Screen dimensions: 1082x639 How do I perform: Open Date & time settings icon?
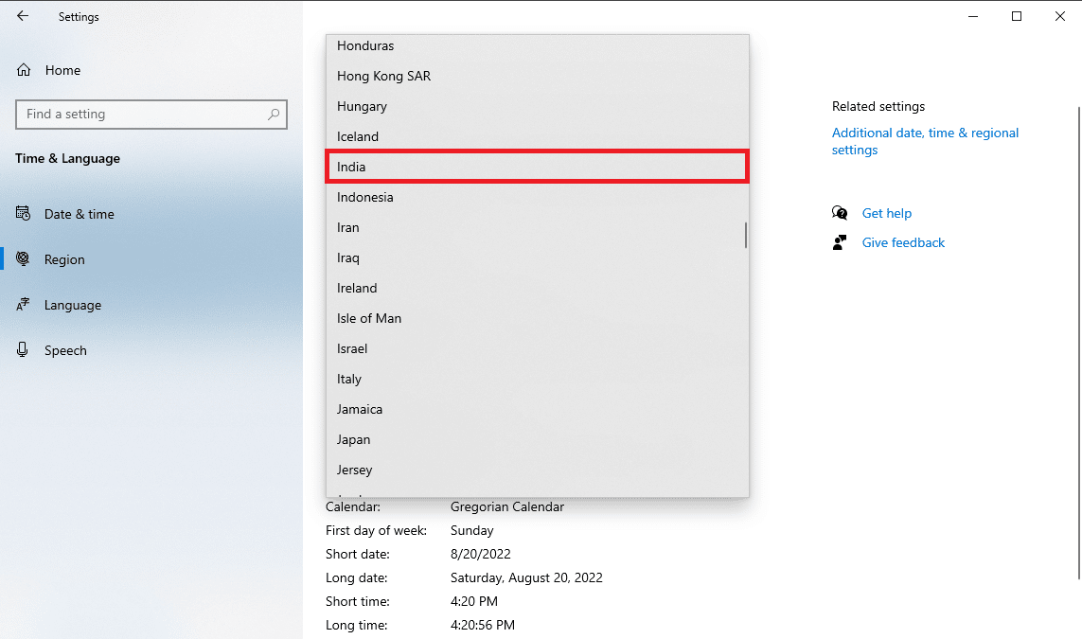coord(24,214)
